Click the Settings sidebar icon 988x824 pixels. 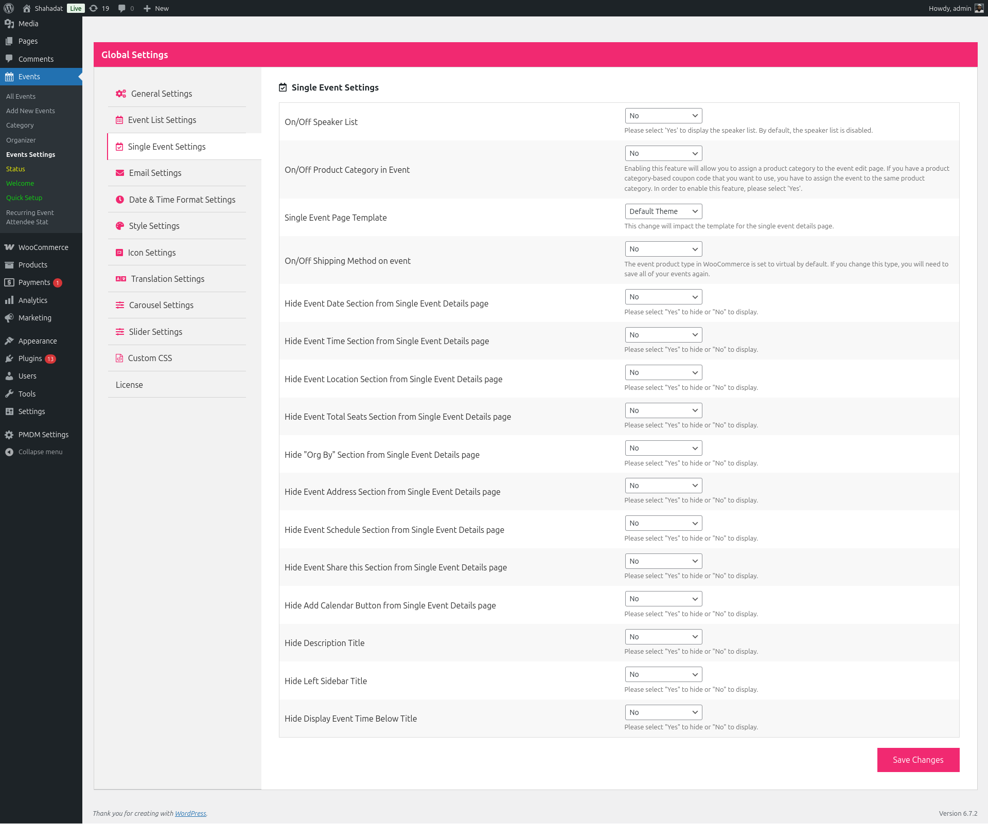click(9, 411)
